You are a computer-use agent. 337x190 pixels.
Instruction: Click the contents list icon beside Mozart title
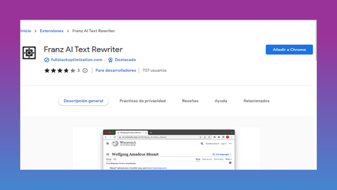coord(108,154)
